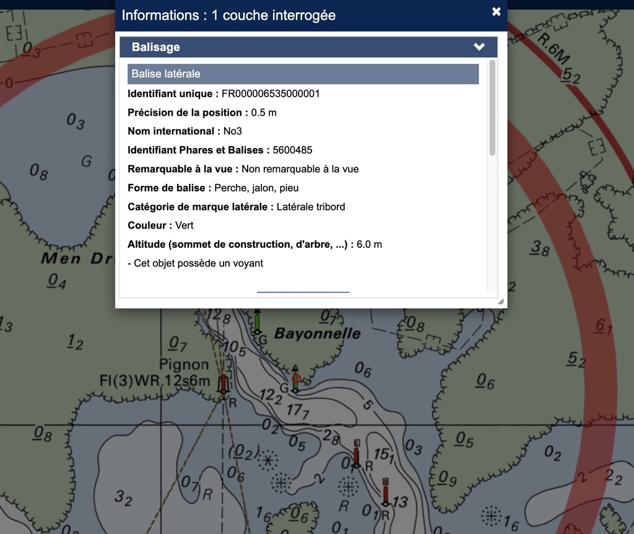
Task: Close the Informations popup with the X
Action: pyautogui.click(x=496, y=12)
